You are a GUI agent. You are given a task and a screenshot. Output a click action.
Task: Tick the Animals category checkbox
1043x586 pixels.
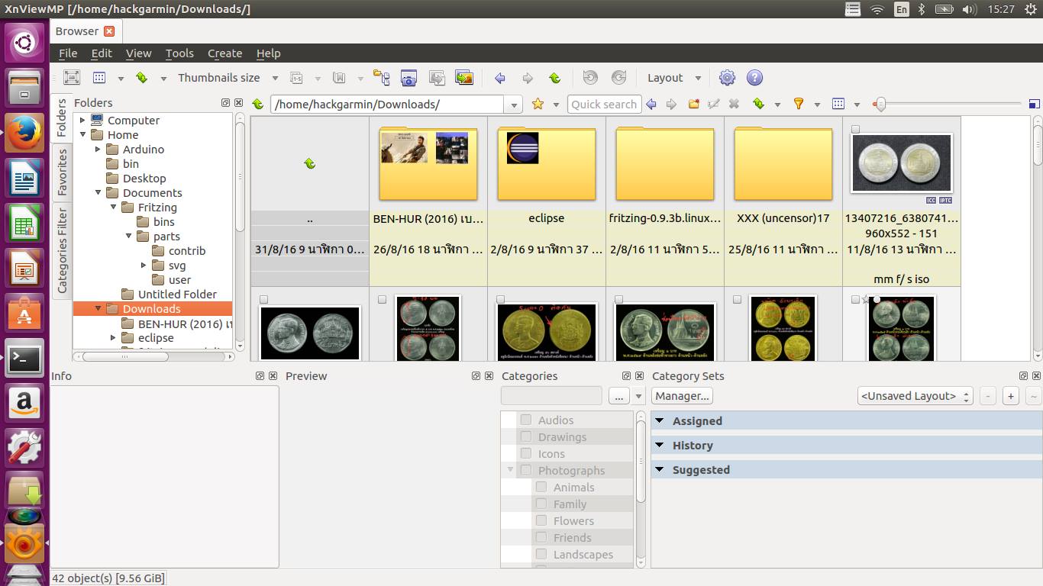coord(541,487)
